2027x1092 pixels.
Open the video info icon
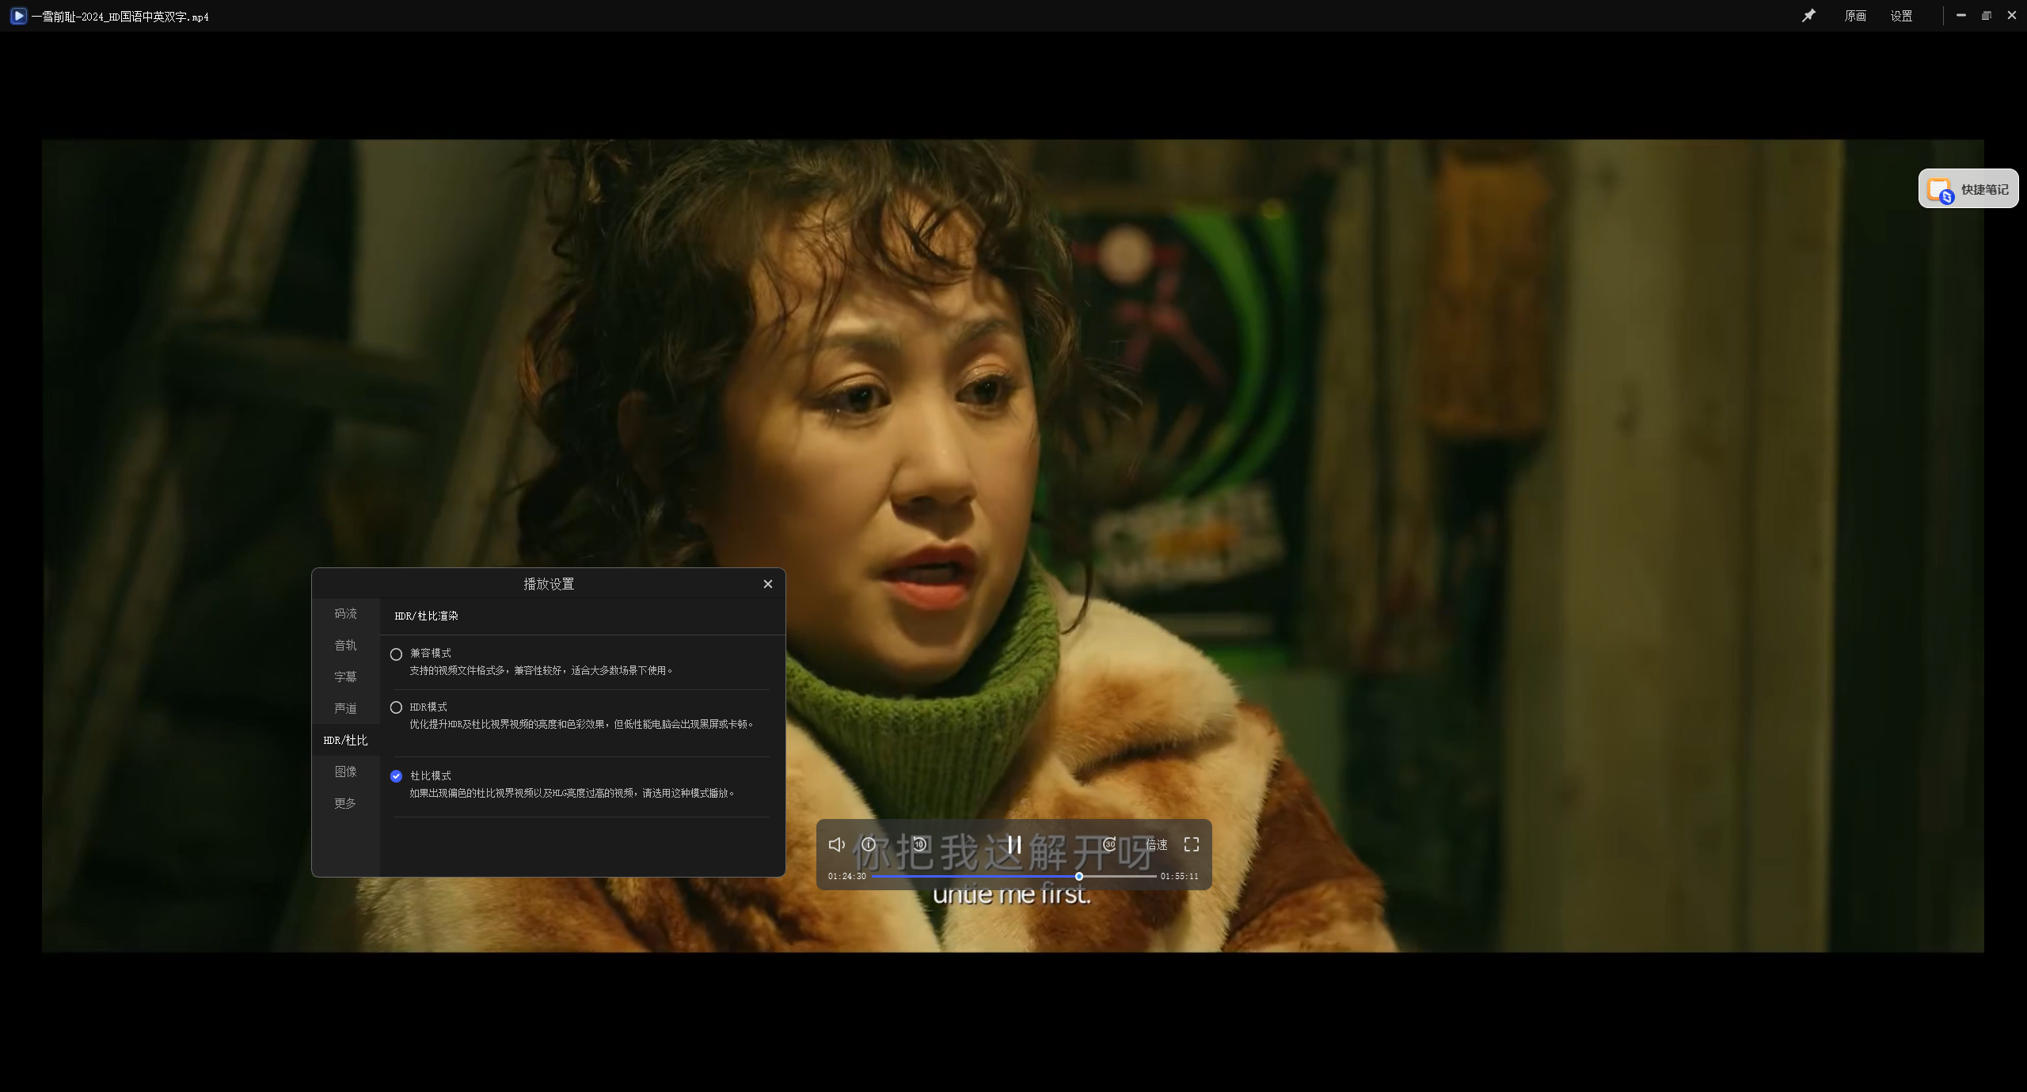(x=869, y=844)
